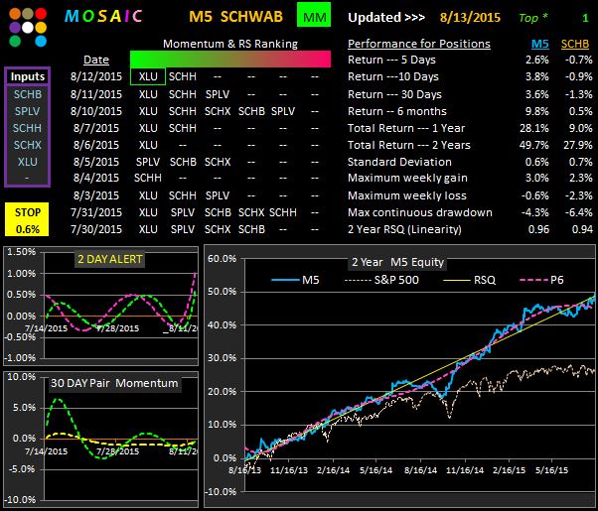Click the MOSAIC title text

tap(103, 16)
